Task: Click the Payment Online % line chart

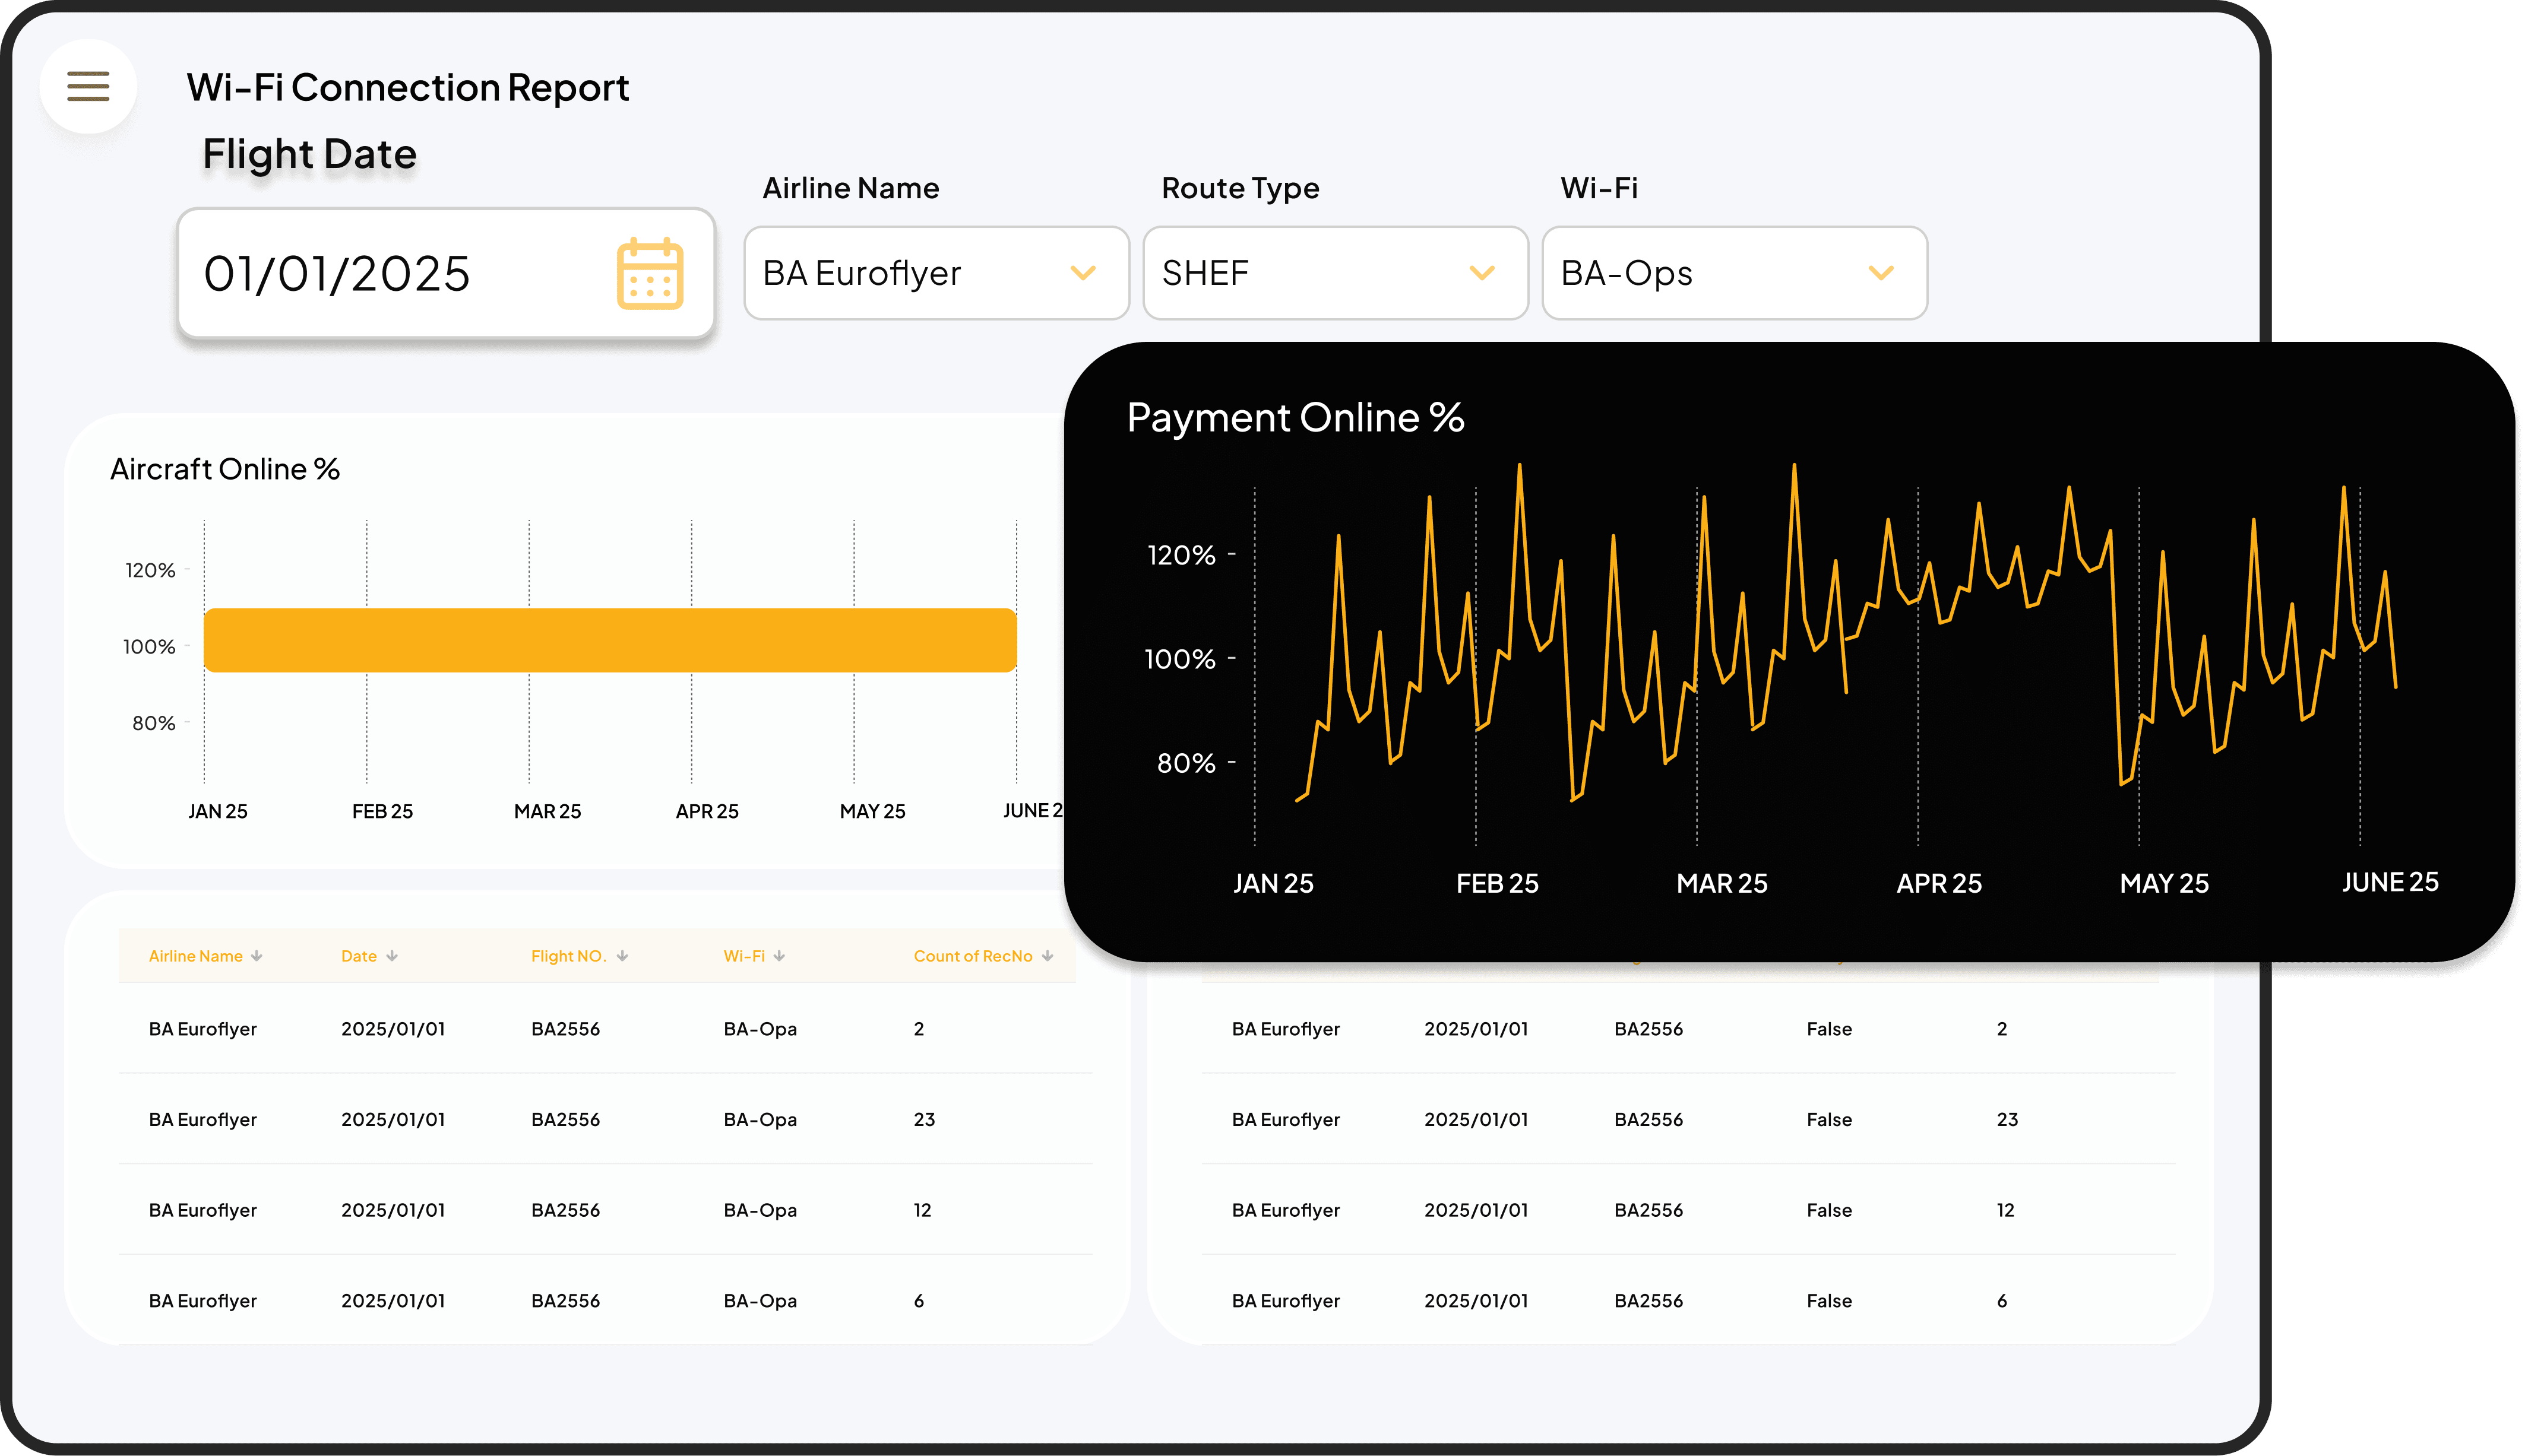Action: coord(1801,650)
